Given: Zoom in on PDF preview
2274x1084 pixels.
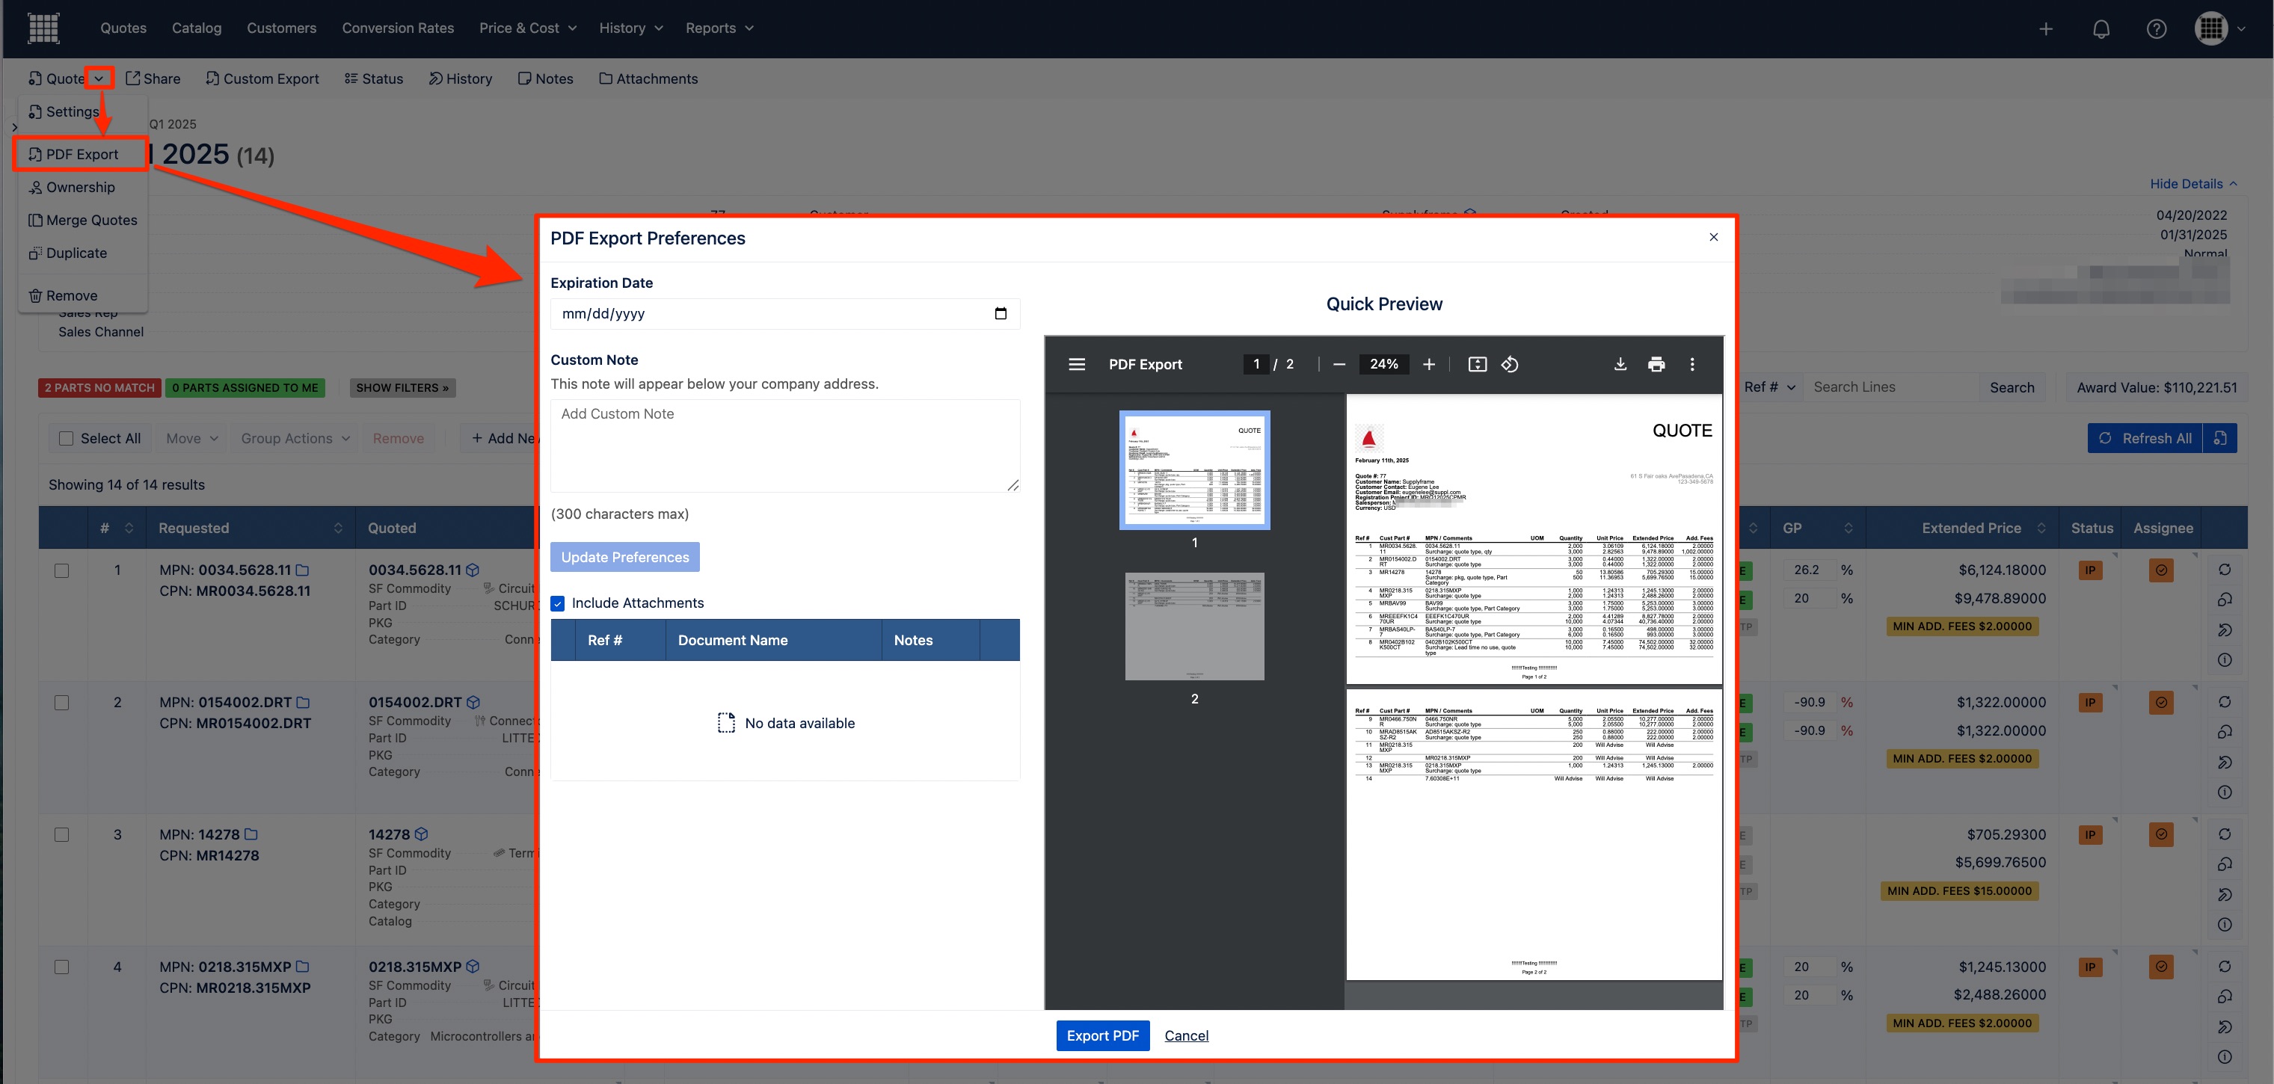Looking at the screenshot, I should tap(1428, 365).
